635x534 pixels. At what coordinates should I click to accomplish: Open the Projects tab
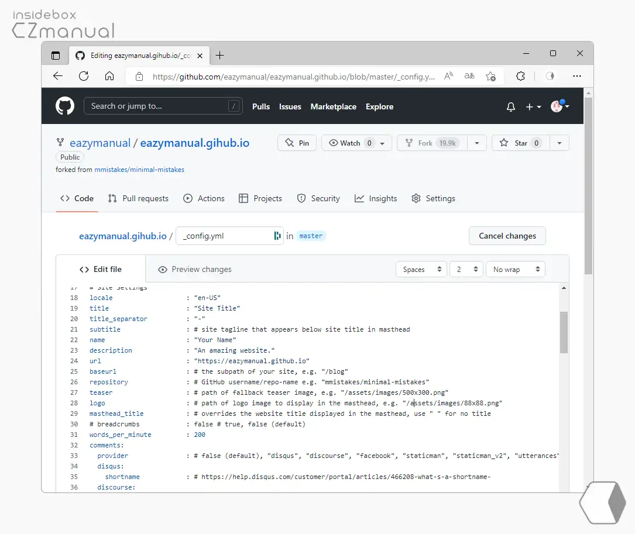tap(260, 198)
